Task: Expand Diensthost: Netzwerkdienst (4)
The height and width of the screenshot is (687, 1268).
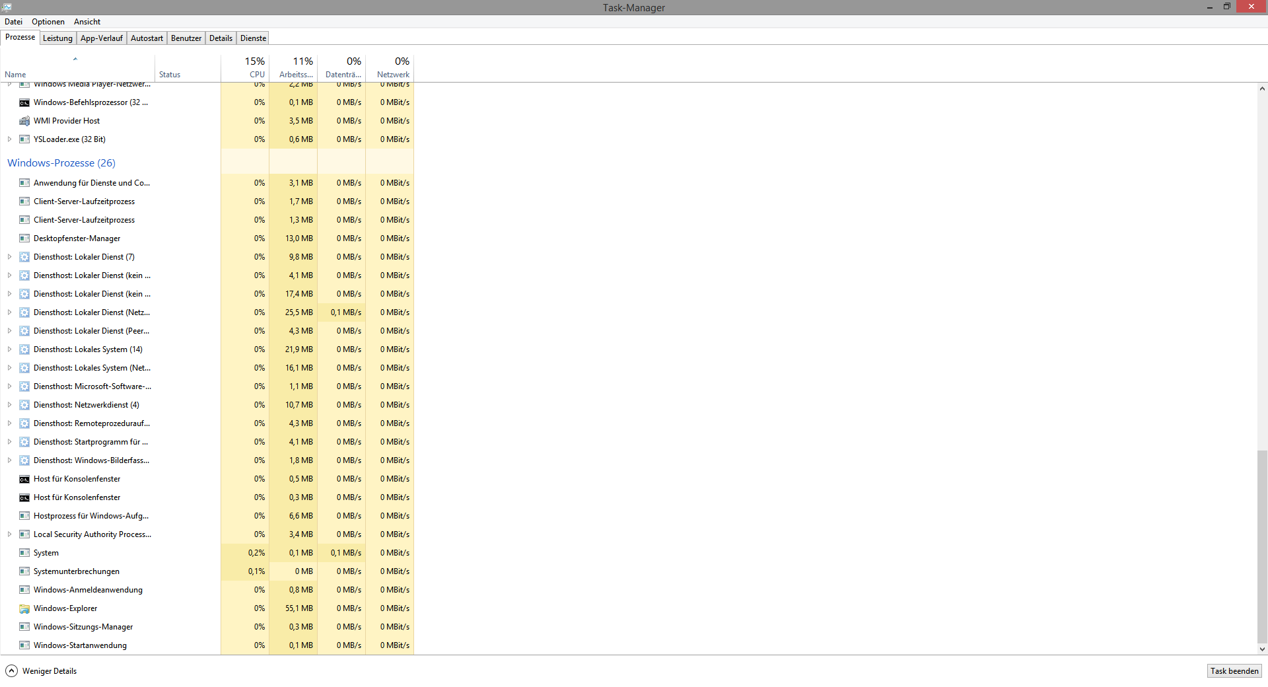Action: (9, 405)
